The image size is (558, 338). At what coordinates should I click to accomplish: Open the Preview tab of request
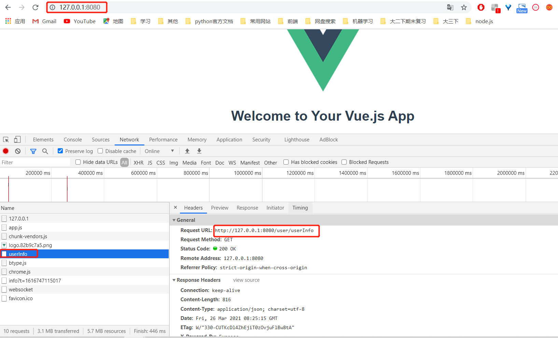tap(220, 208)
